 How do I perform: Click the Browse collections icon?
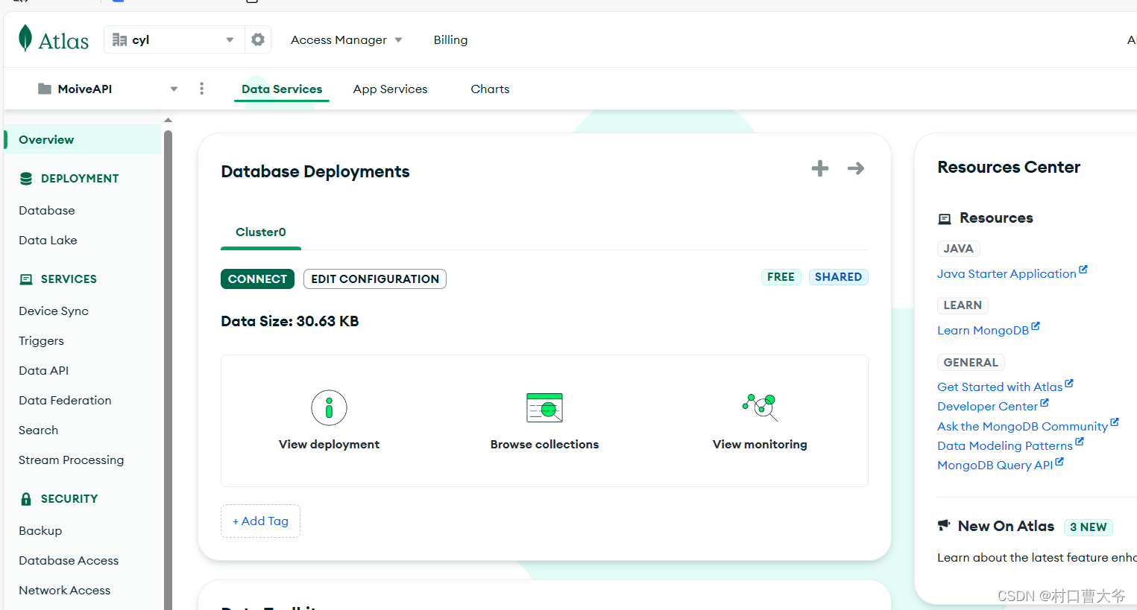coord(544,407)
